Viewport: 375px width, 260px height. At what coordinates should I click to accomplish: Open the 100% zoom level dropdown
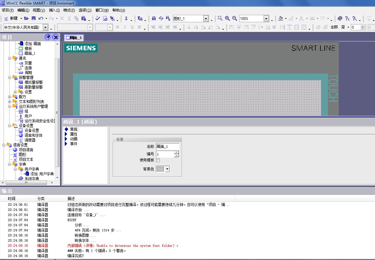click(266, 19)
